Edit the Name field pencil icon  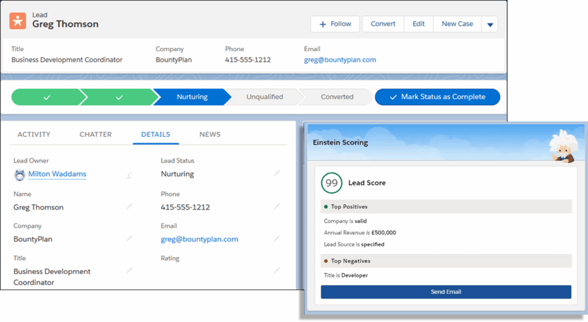pyautogui.click(x=129, y=206)
